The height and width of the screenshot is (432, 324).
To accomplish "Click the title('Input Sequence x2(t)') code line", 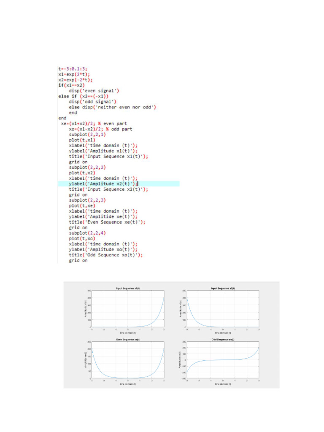I will point(108,189).
